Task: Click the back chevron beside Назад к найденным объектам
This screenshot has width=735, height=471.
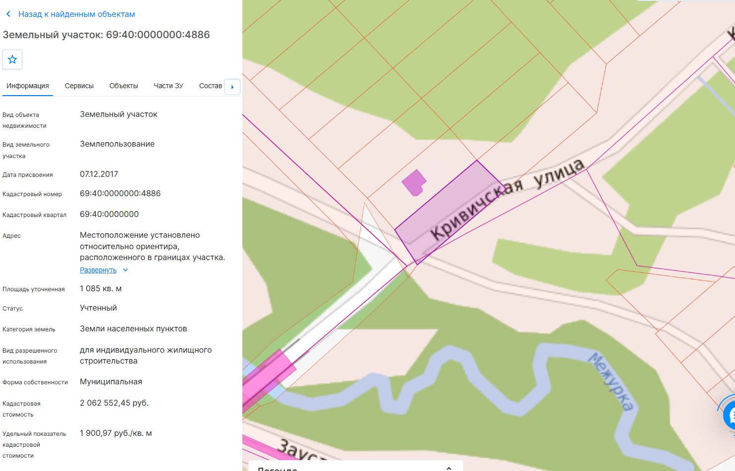Action: (x=8, y=14)
